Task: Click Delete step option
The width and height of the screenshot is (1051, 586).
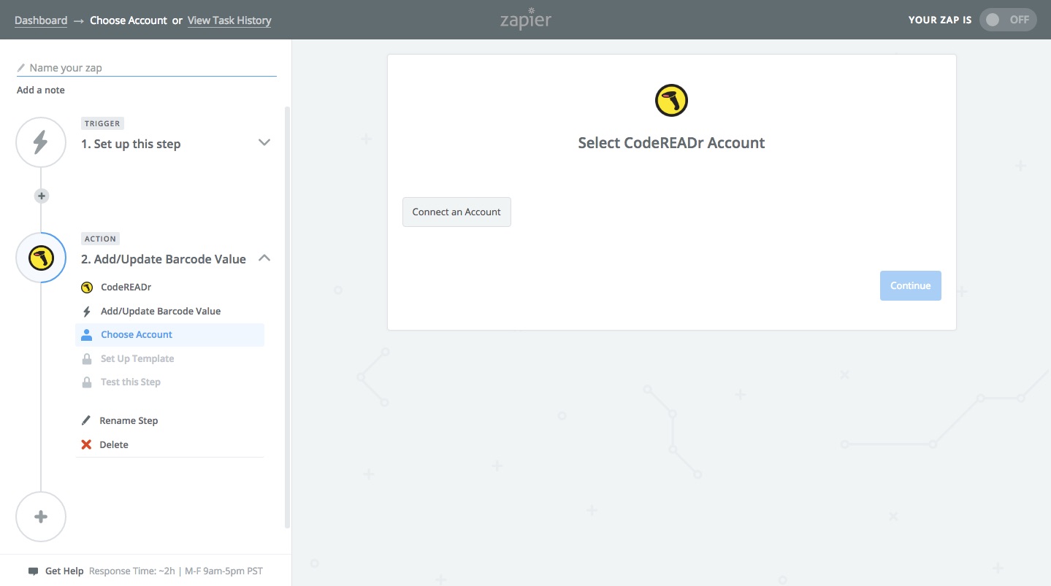Action: 114,444
